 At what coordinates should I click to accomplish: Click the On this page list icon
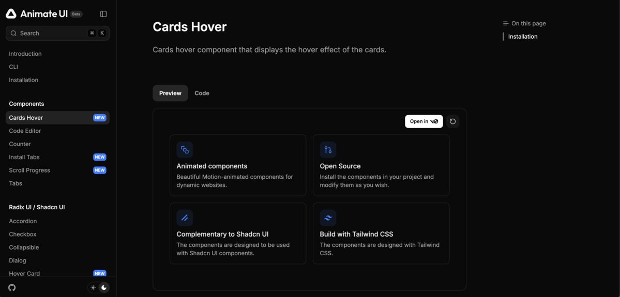tap(505, 23)
